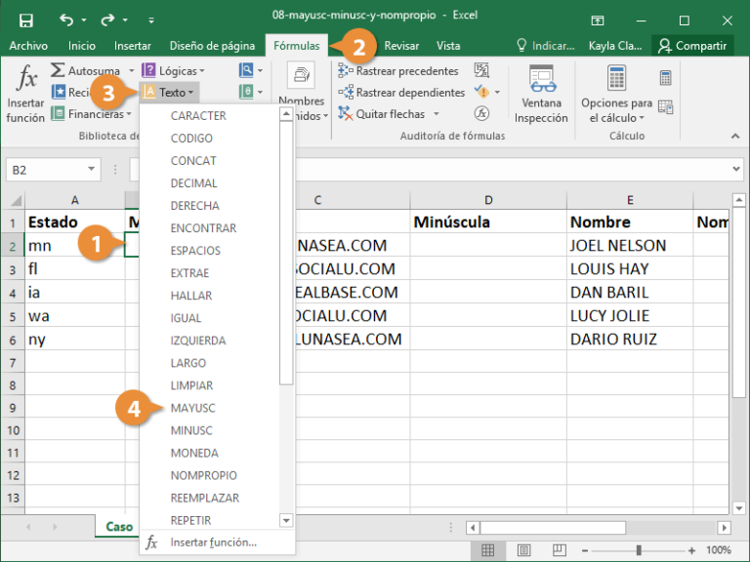Switch to Page Layout view icon
Image resolution: width=750 pixels, height=562 pixels.
(x=523, y=550)
